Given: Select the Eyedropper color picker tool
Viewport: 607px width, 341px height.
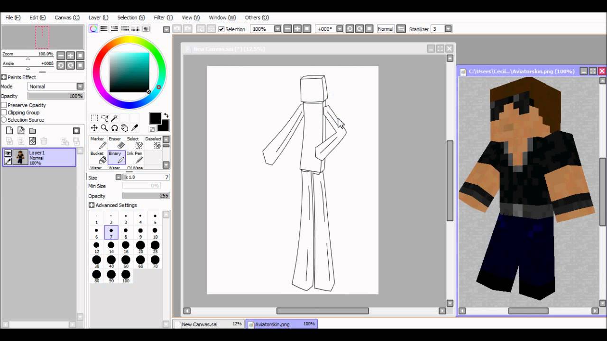Looking at the screenshot, I should 134,128.
